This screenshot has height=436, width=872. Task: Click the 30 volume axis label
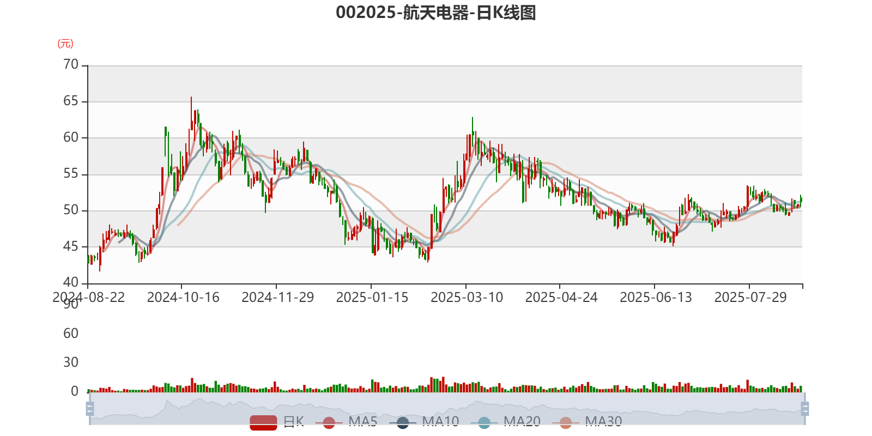click(x=71, y=362)
